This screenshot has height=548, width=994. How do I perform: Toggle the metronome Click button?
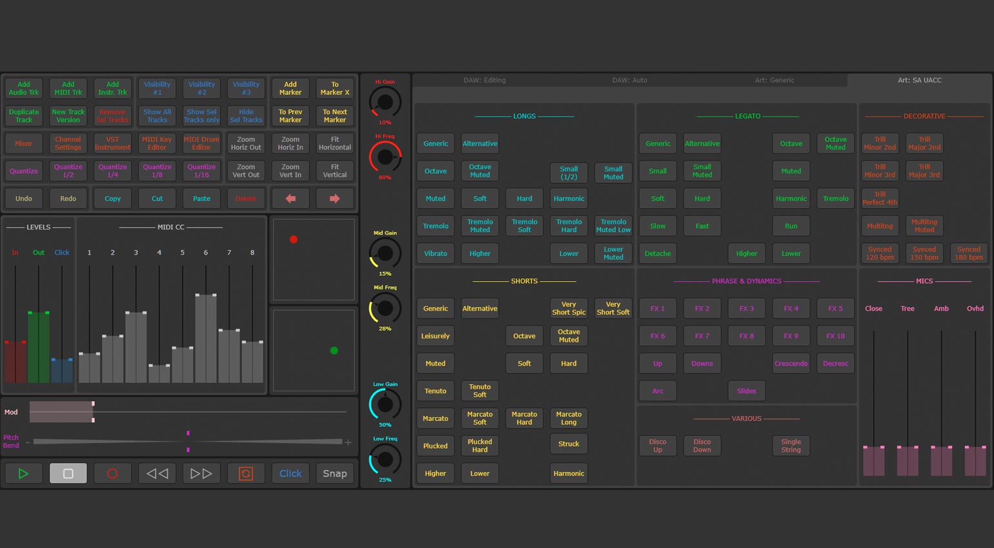pos(290,473)
